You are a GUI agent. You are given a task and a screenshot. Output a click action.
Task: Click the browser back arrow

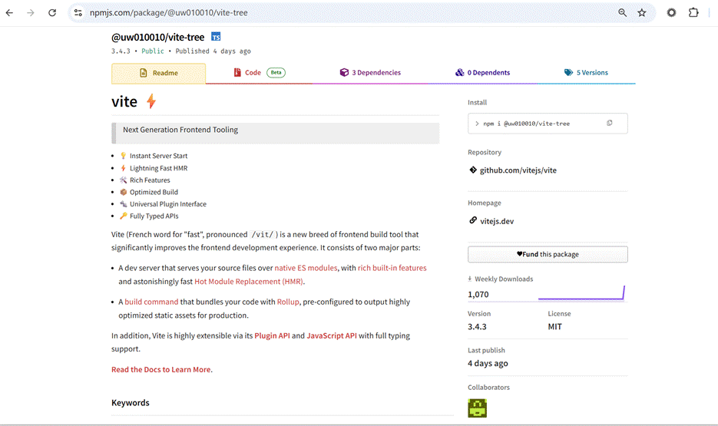(9, 13)
